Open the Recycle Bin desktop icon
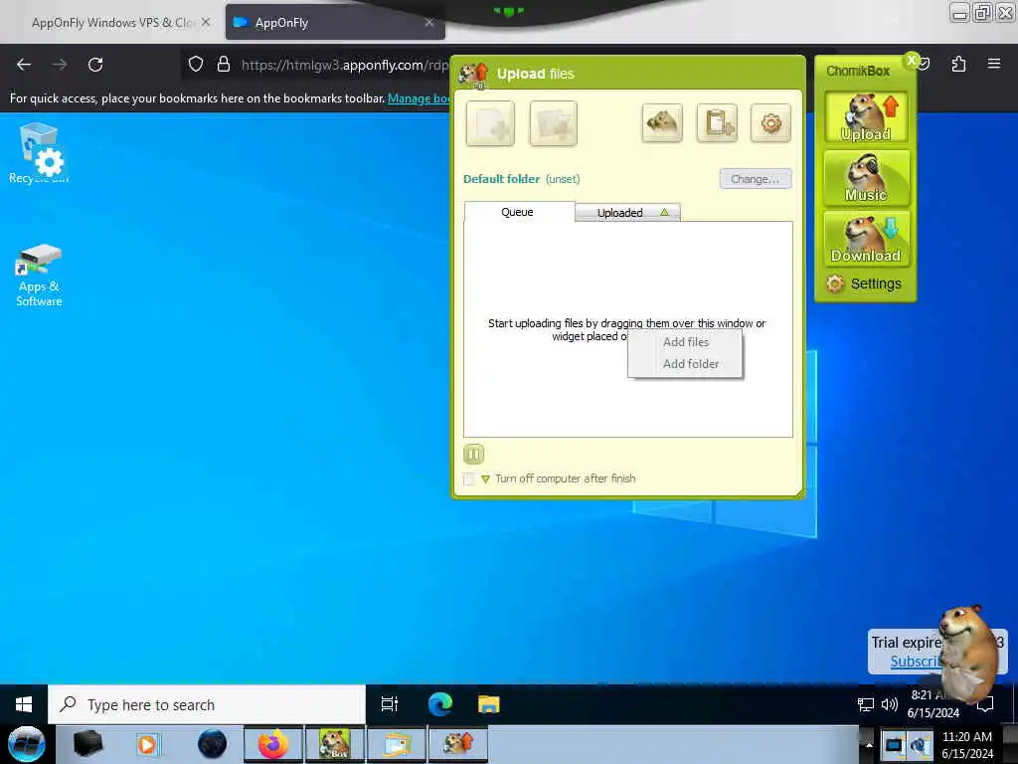Viewport: 1018px width, 764px height. tap(39, 153)
